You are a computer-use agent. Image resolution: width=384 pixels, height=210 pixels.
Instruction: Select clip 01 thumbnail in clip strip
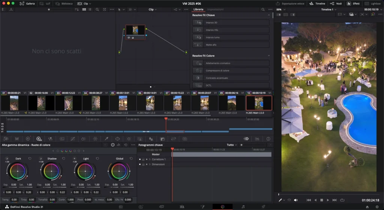(14, 103)
